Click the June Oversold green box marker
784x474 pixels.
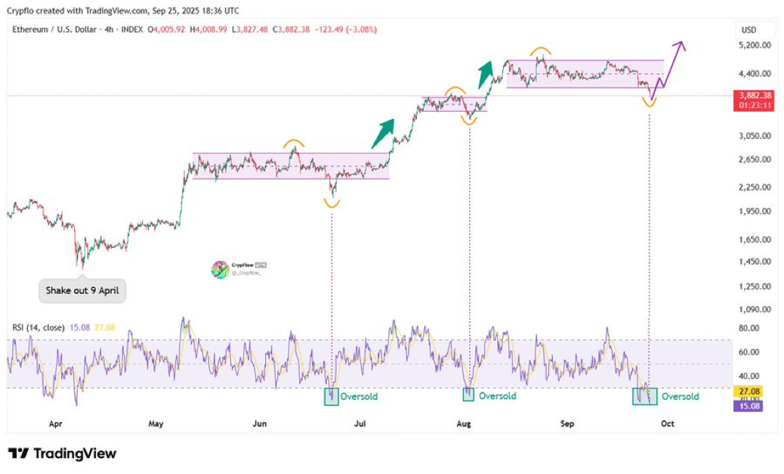point(332,396)
